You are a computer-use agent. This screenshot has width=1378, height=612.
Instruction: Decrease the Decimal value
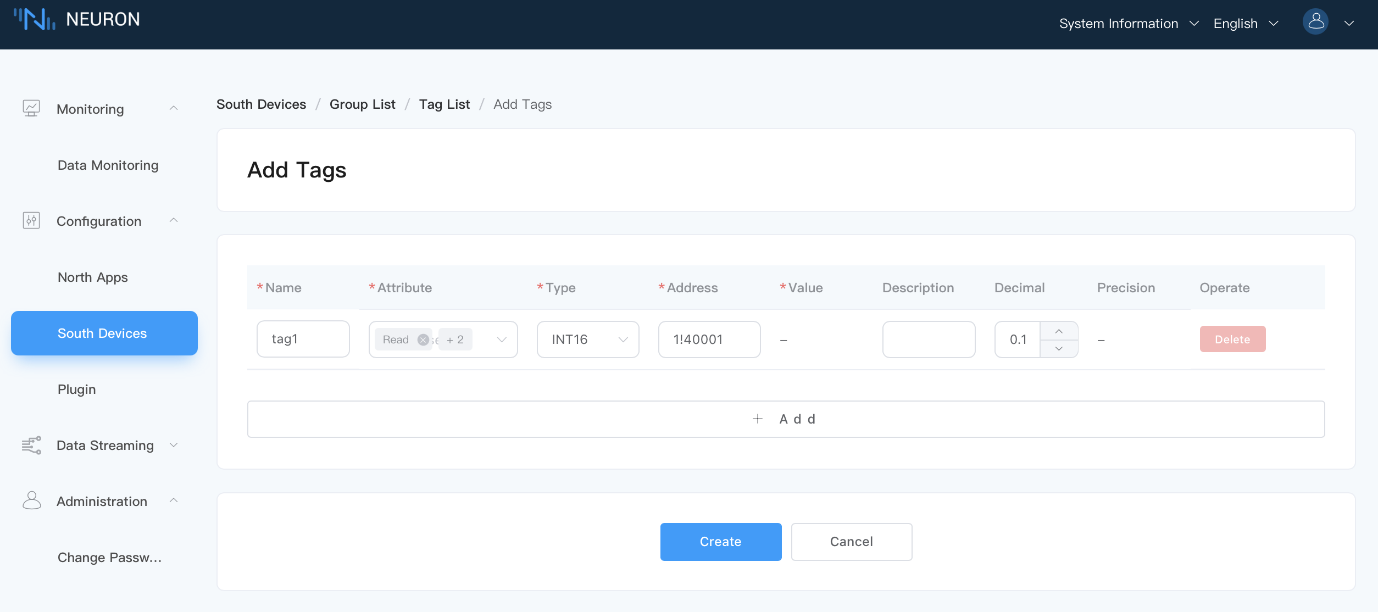pyautogui.click(x=1059, y=348)
